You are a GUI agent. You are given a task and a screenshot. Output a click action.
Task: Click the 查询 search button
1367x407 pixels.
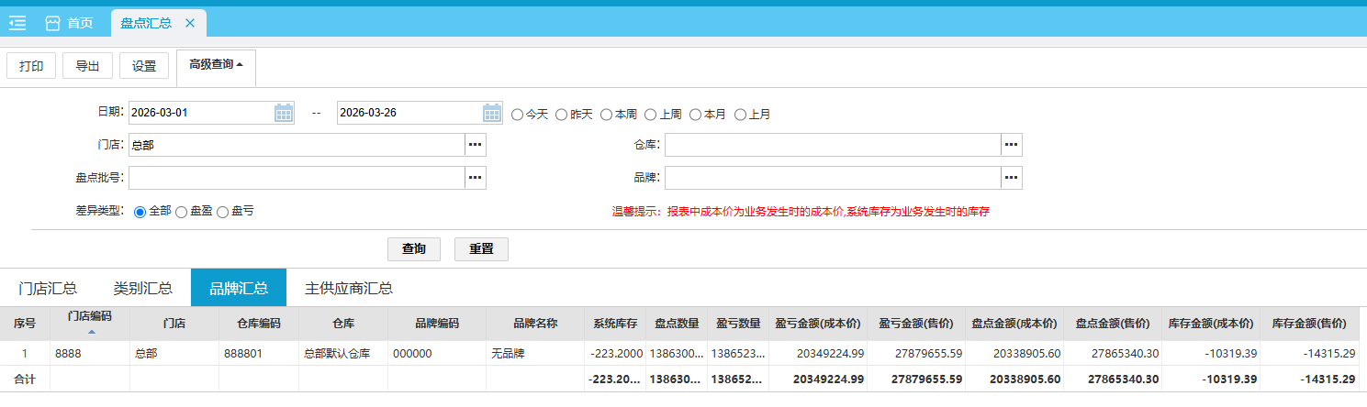[413, 249]
